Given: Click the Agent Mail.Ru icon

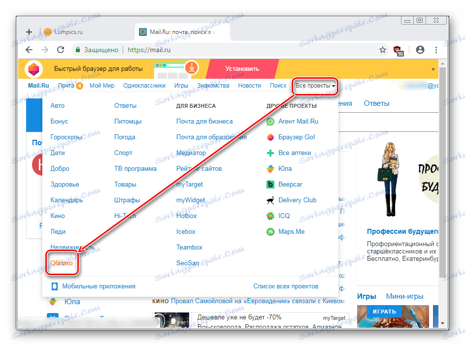Looking at the screenshot, I should [270, 122].
